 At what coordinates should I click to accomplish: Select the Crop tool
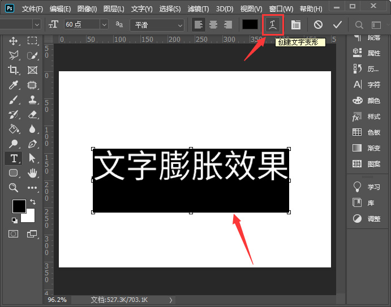pos(13,70)
